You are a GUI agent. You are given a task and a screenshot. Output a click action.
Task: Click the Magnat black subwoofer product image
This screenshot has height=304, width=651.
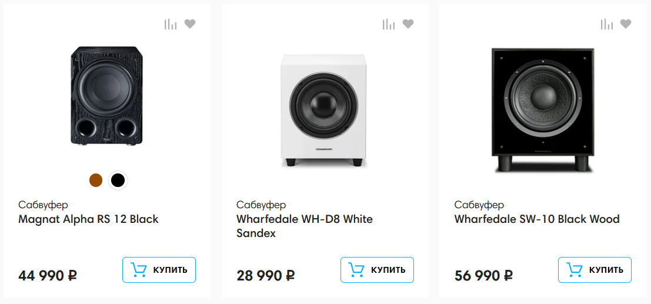pos(107,98)
